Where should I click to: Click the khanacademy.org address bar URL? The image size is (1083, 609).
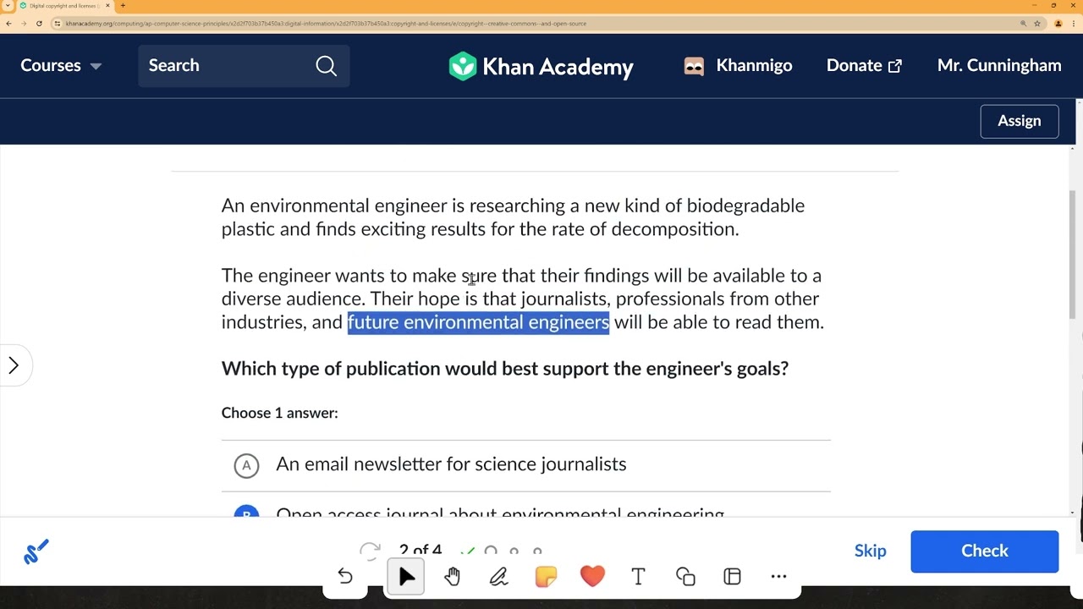click(x=326, y=24)
